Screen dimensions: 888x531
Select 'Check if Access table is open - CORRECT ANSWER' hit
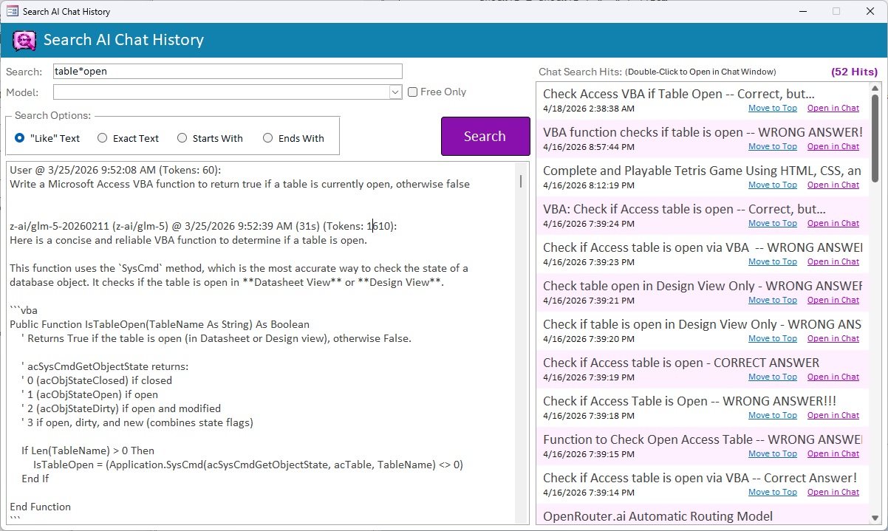click(680, 363)
